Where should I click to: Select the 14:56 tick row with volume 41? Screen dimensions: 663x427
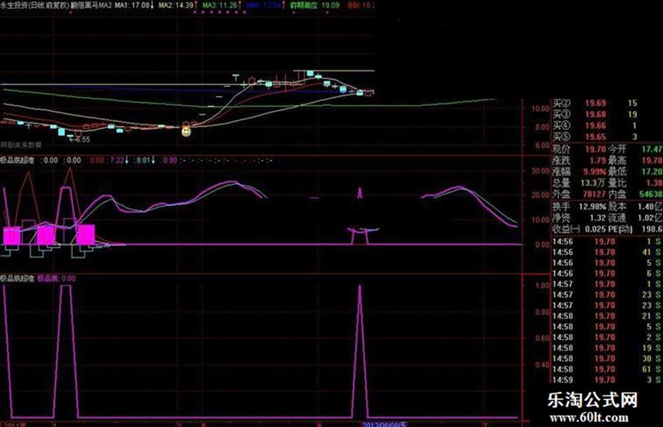click(x=608, y=252)
